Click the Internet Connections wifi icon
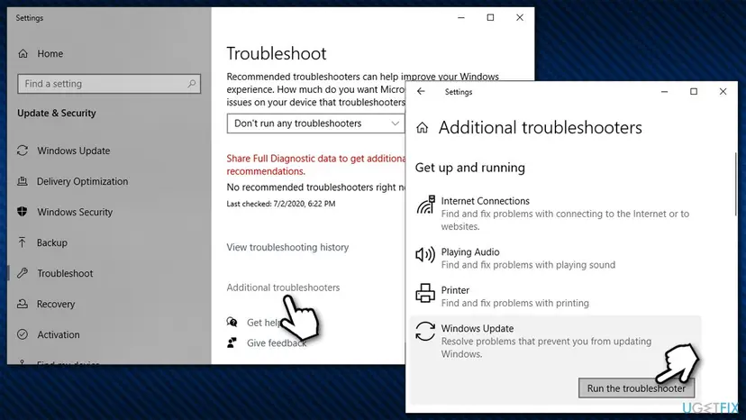The image size is (746, 420). click(425, 205)
